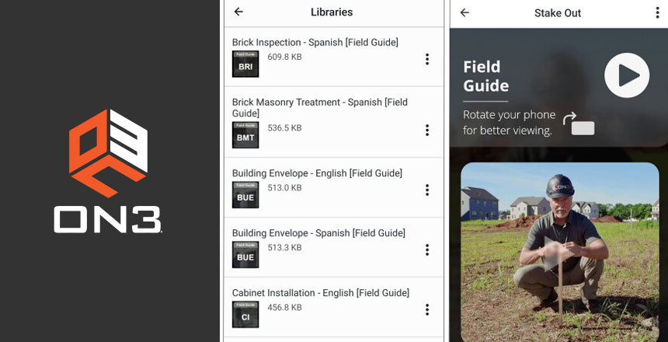Screen dimensions: 668x342
Task: Go back from the Stake Out screen
Action: click(464, 12)
